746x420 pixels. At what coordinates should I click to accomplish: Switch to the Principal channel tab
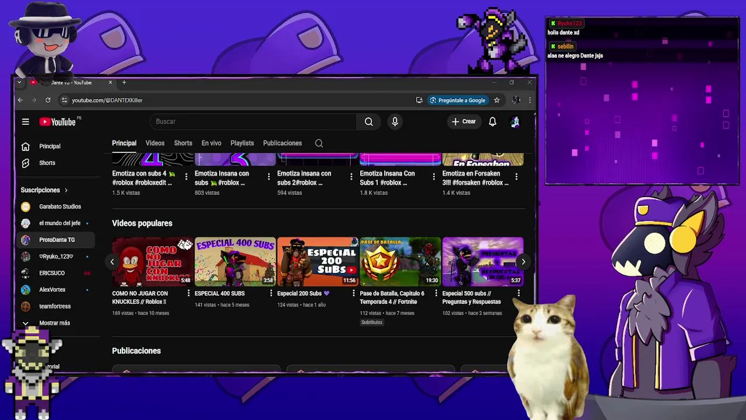[x=124, y=143]
